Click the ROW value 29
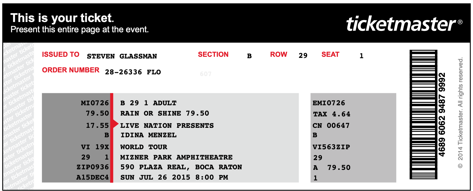The height and width of the screenshot is (191, 473). 303,56
